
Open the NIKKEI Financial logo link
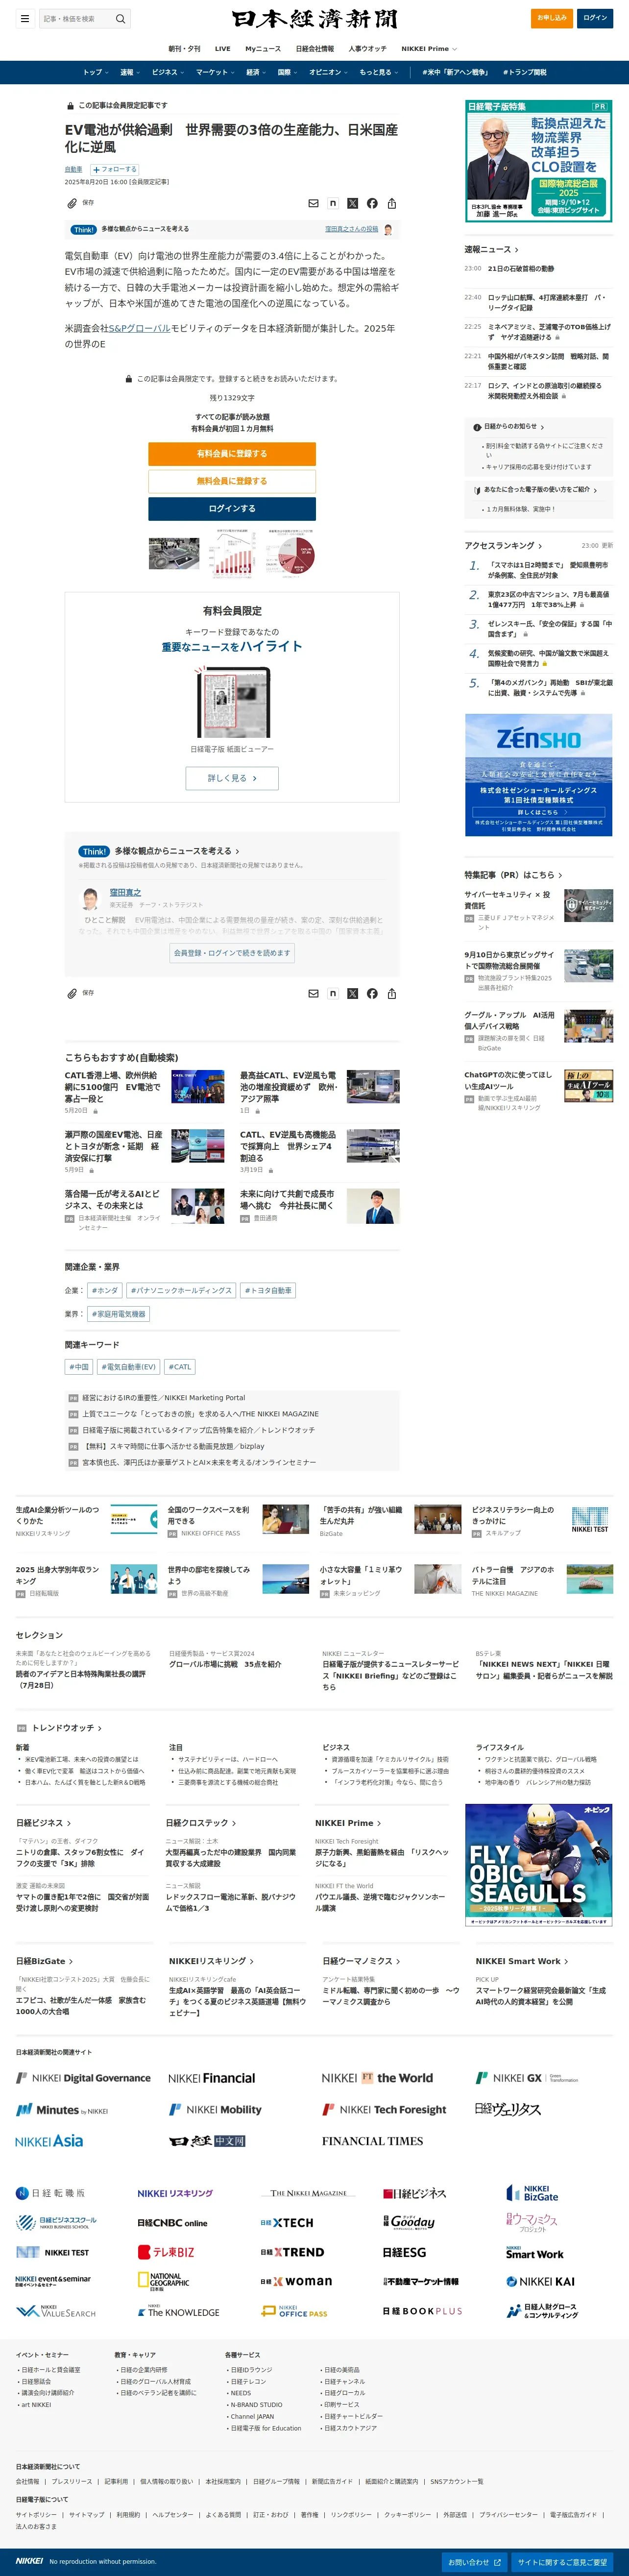pos(211,2078)
